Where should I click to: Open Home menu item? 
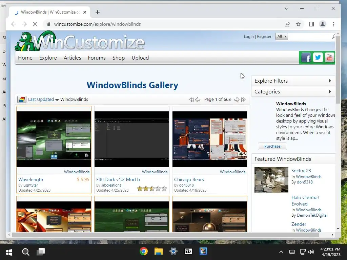pyautogui.click(x=25, y=58)
